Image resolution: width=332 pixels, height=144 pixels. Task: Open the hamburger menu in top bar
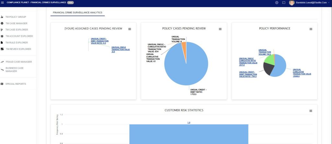tap(3, 3)
